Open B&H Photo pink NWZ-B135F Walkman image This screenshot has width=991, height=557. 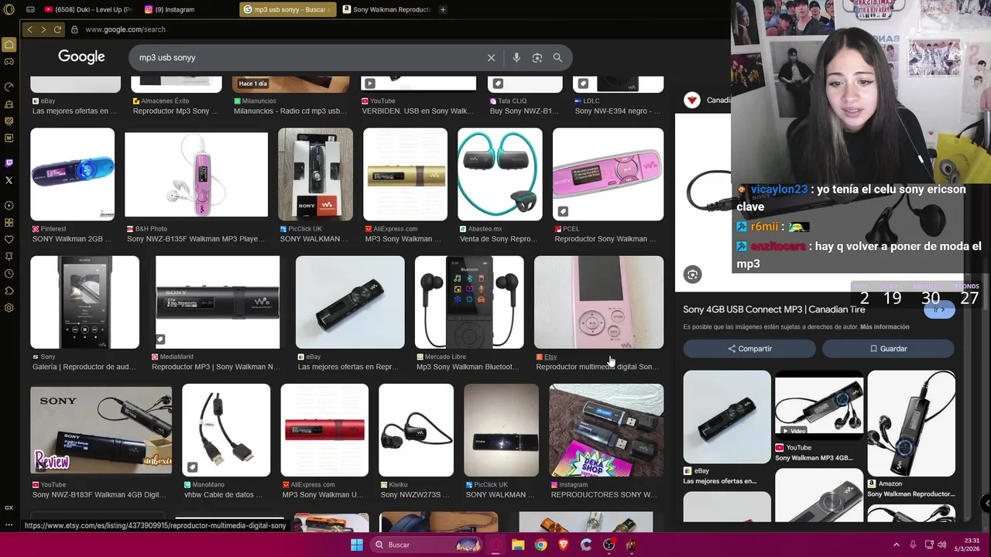coord(196,174)
